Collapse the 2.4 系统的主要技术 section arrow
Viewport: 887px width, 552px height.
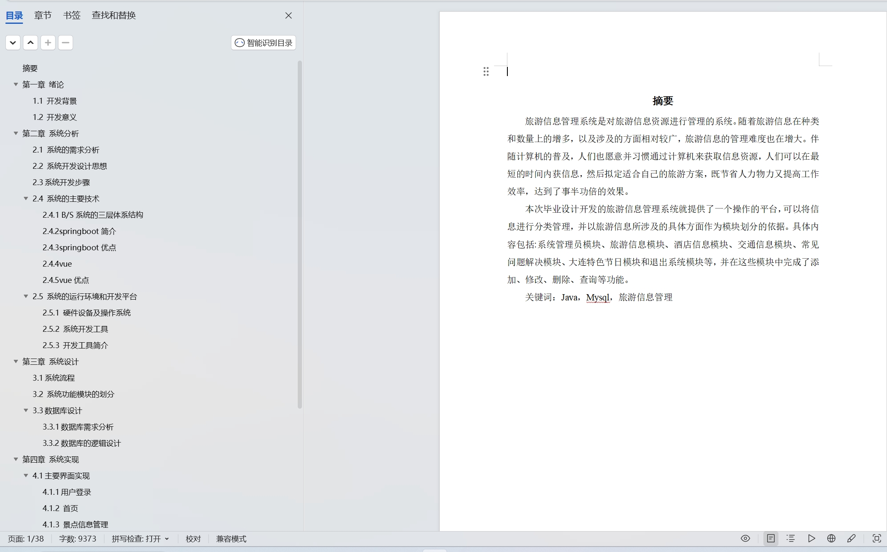[26, 198]
